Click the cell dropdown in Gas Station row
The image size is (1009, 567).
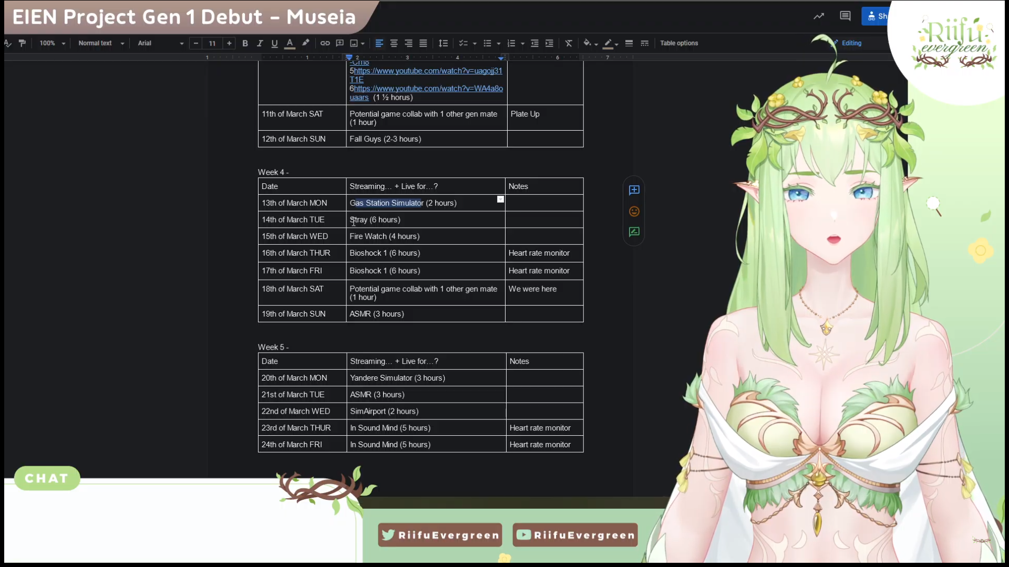500,199
